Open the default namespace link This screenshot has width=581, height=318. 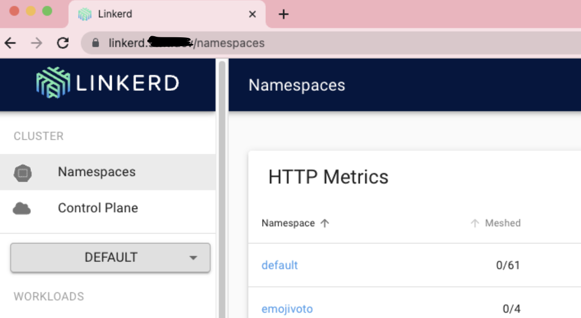pyautogui.click(x=280, y=265)
